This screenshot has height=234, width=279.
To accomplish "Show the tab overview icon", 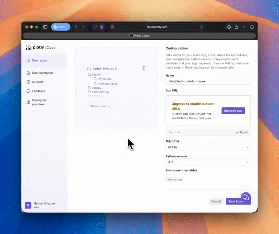I will (x=251, y=27).
